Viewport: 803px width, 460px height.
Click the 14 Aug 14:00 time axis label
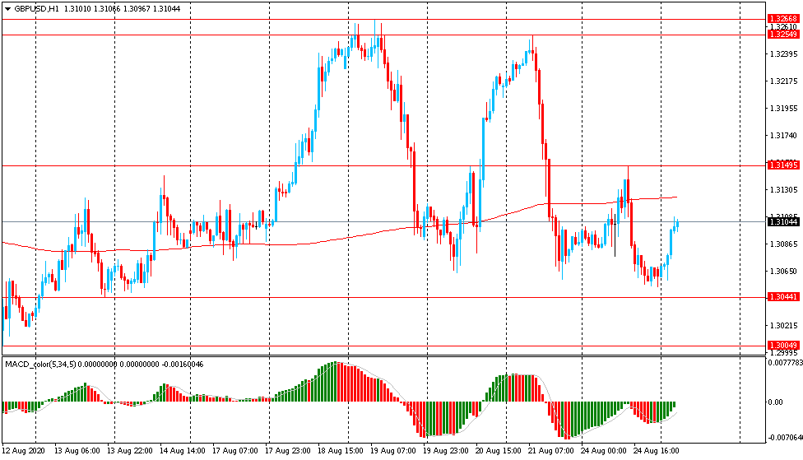coord(183,451)
